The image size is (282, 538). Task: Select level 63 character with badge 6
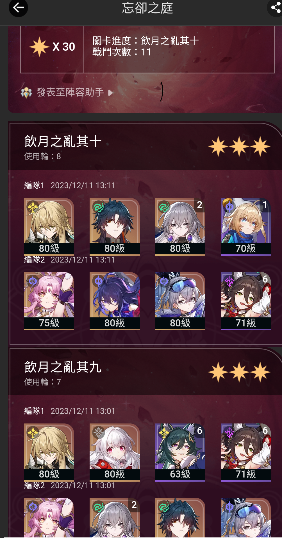click(180, 452)
